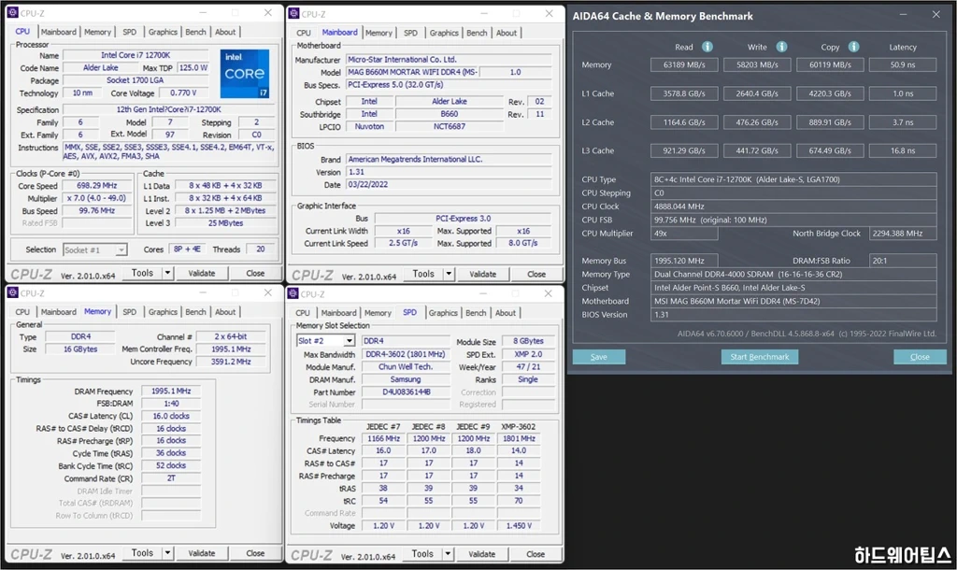
Task: Click the AIDA64 Memory Type field
Action: coord(793,274)
